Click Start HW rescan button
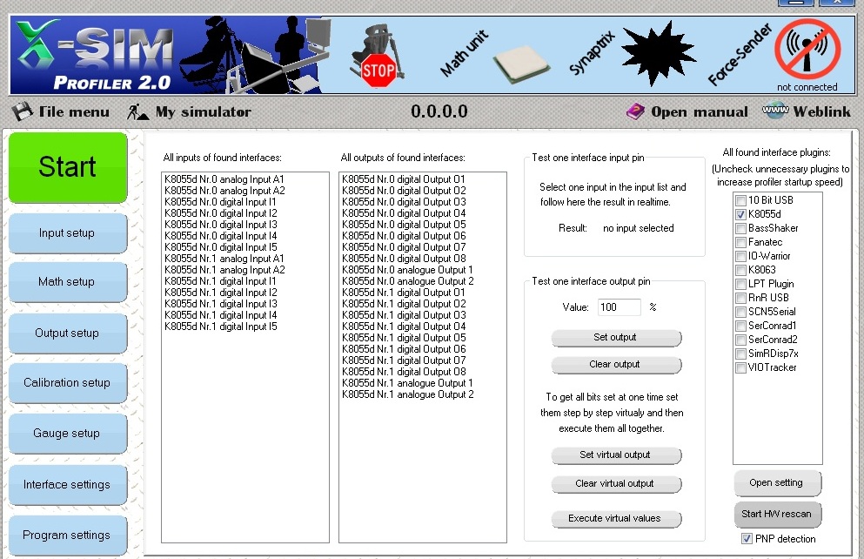The width and height of the screenshot is (864, 559). [777, 514]
